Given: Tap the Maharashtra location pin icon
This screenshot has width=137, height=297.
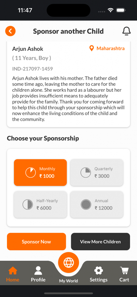Looking at the screenshot, I should [x=91, y=49].
